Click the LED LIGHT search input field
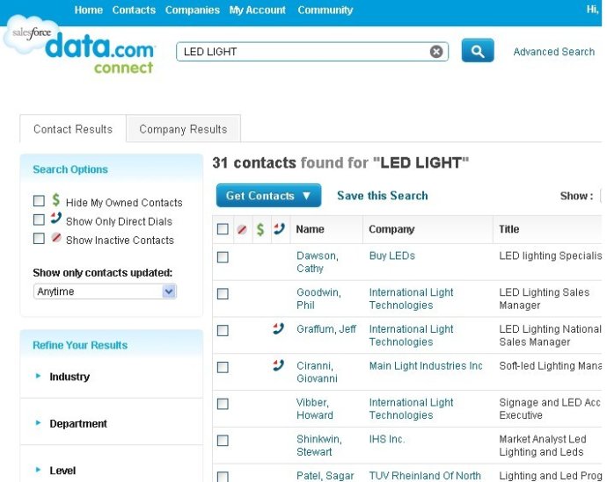607x482 pixels. 303,52
